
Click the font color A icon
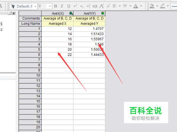tap(136, 6)
